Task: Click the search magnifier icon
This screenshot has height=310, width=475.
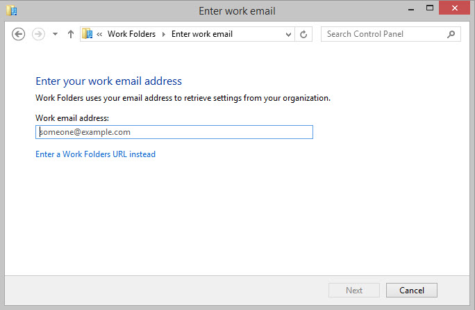Action: point(451,34)
